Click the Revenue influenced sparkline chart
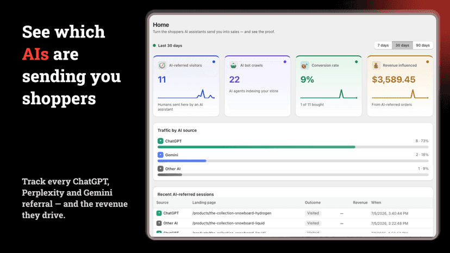This screenshot has height=253, width=450. [400, 94]
